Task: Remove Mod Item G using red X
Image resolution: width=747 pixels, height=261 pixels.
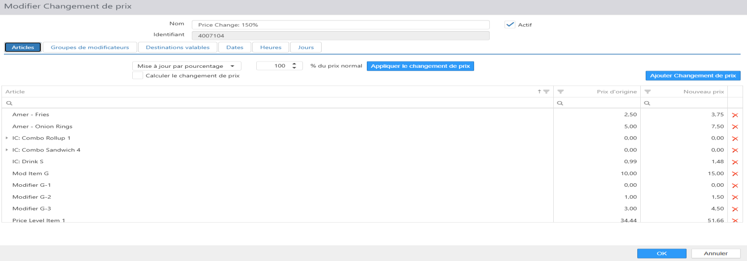Action: click(x=735, y=174)
